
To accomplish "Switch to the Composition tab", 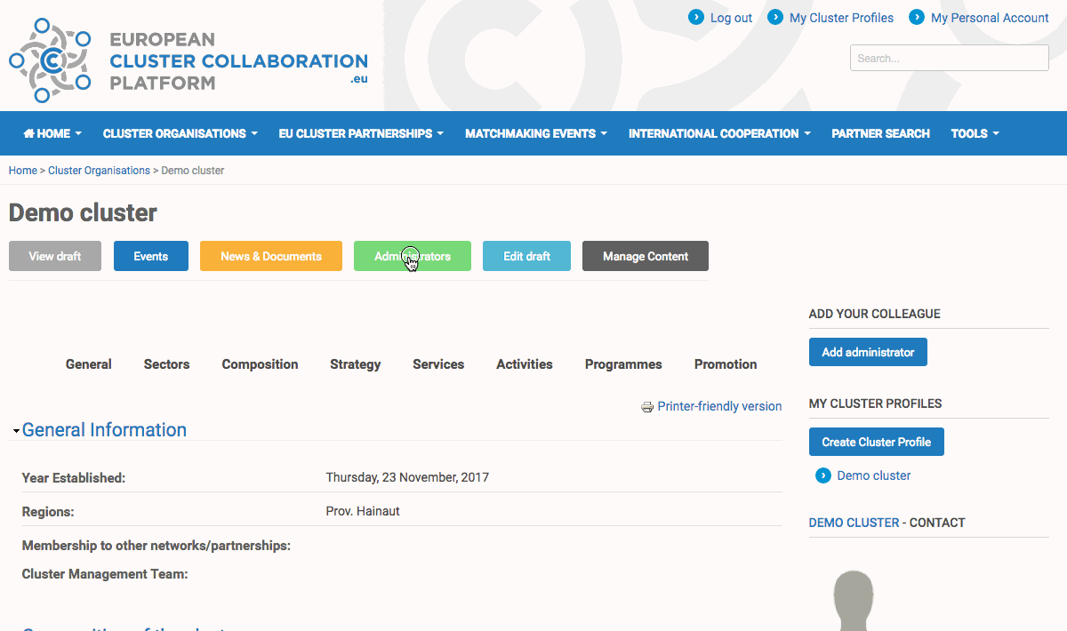I will coord(260,364).
